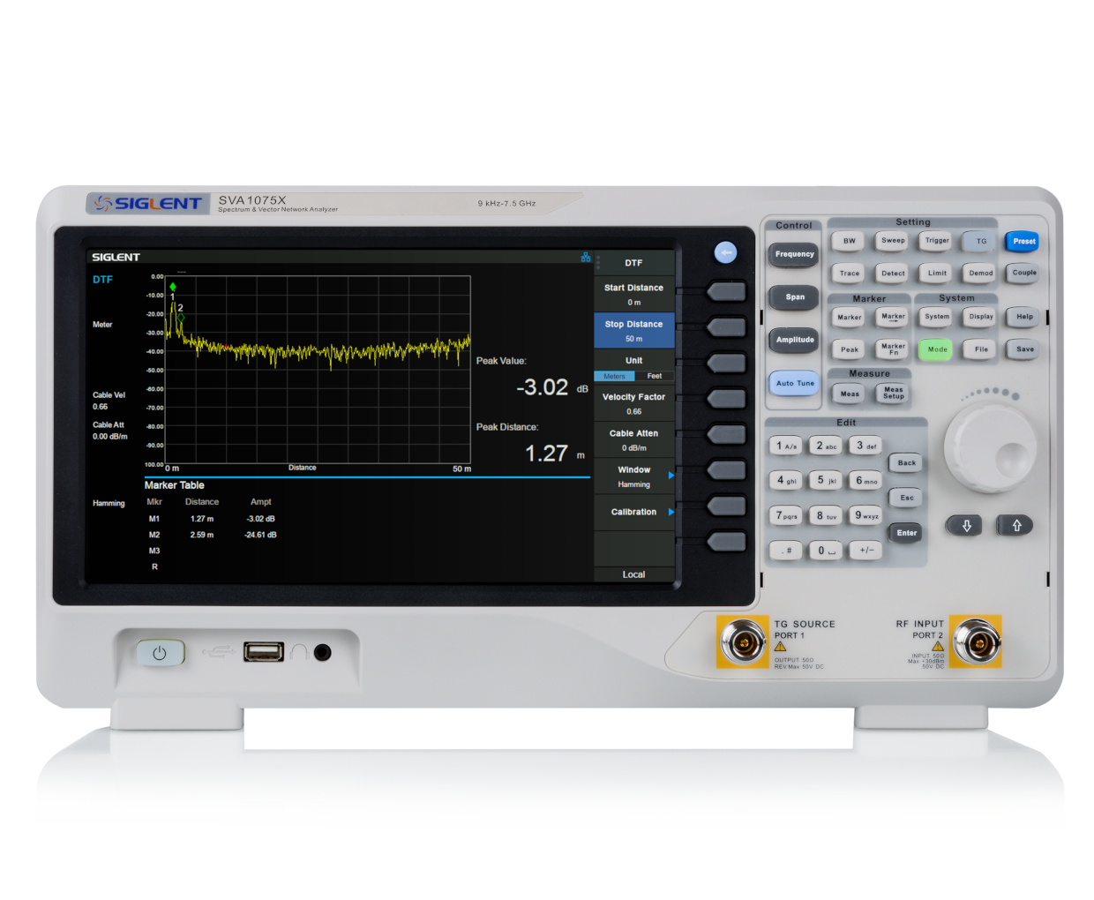Viewport: 1094px width, 900px height.
Task: Click the Detect button
Action: click(x=893, y=274)
